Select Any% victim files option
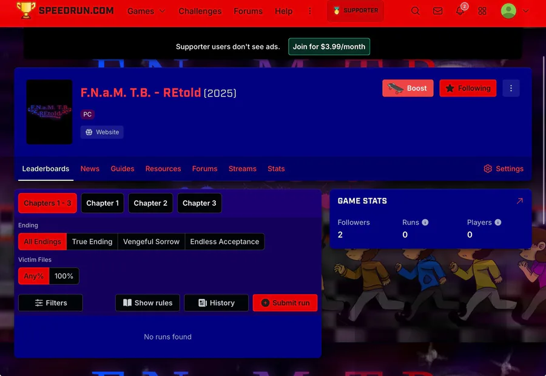546x376 pixels. (x=34, y=276)
